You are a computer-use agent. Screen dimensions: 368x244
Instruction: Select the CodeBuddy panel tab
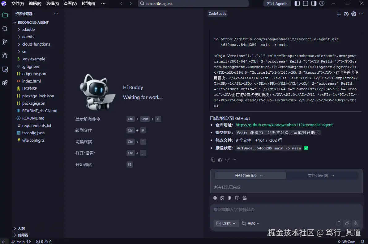(217, 14)
